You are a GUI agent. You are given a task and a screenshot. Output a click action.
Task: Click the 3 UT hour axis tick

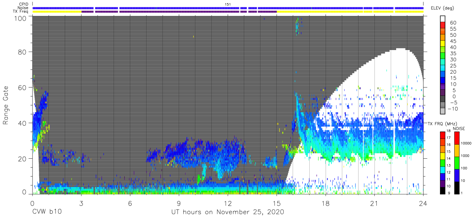[81, 203]
